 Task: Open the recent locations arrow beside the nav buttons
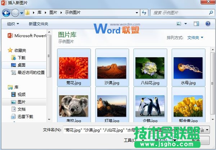point(22,13)
